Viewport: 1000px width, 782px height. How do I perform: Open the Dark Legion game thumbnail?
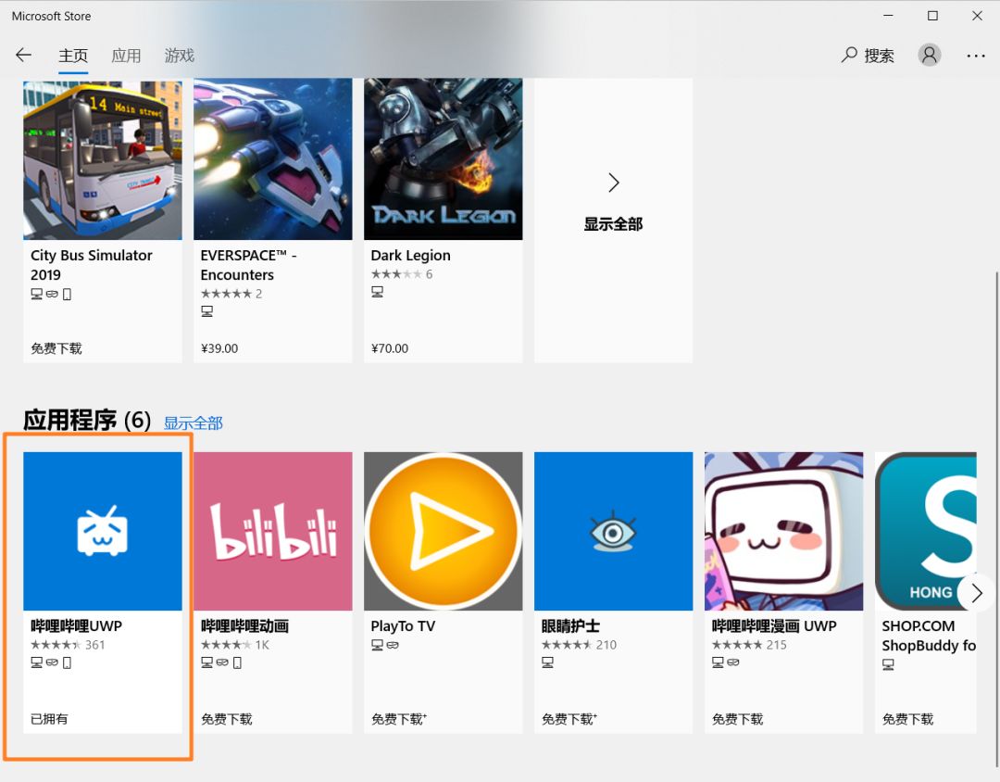coord(444,159)
